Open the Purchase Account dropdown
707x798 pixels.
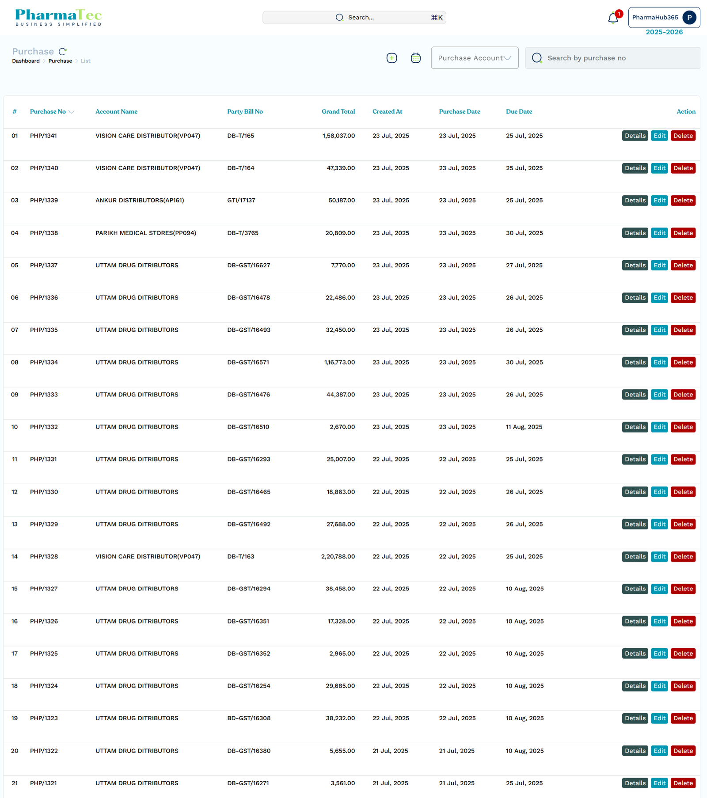(x=475, y=58)
